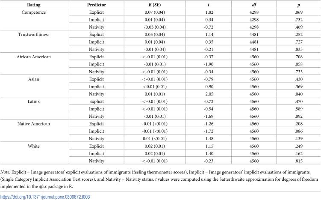Click the Competence rating cell
The width and height of the screenshot is (321, 200).
(34, 12)
